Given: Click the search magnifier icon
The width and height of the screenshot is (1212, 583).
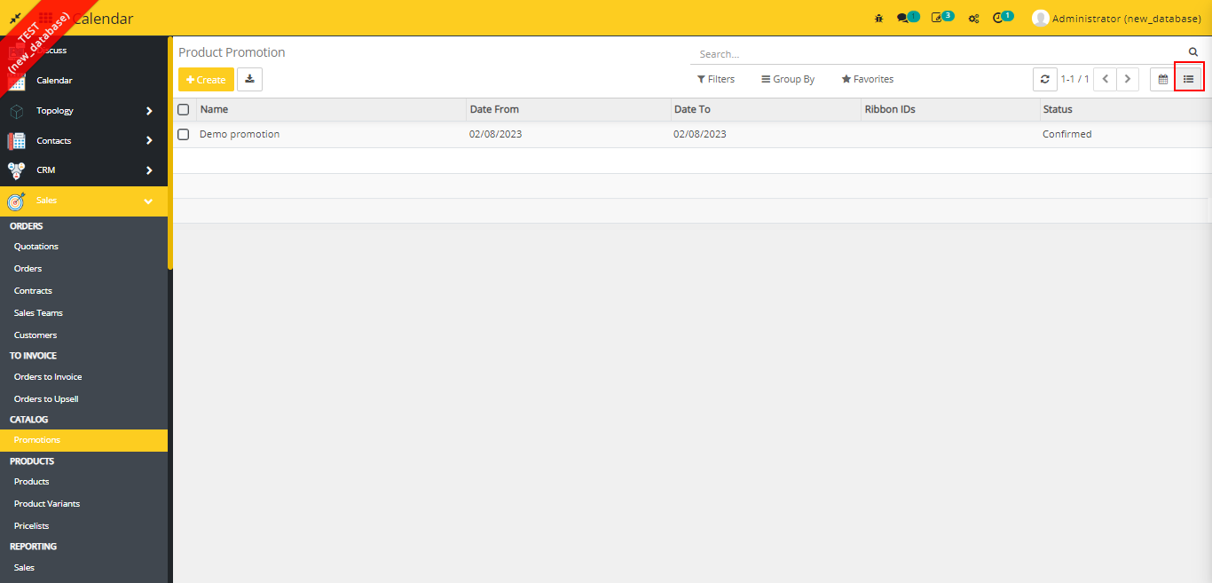Looking at the screenshot, I should pos(1193,52).
